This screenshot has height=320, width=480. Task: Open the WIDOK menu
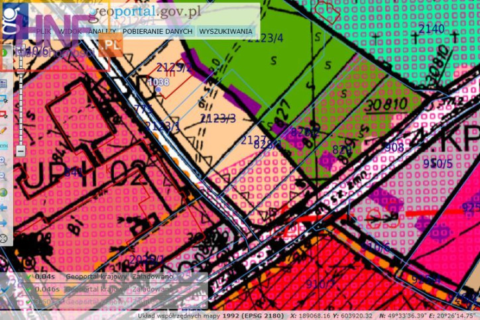[70, 32]
